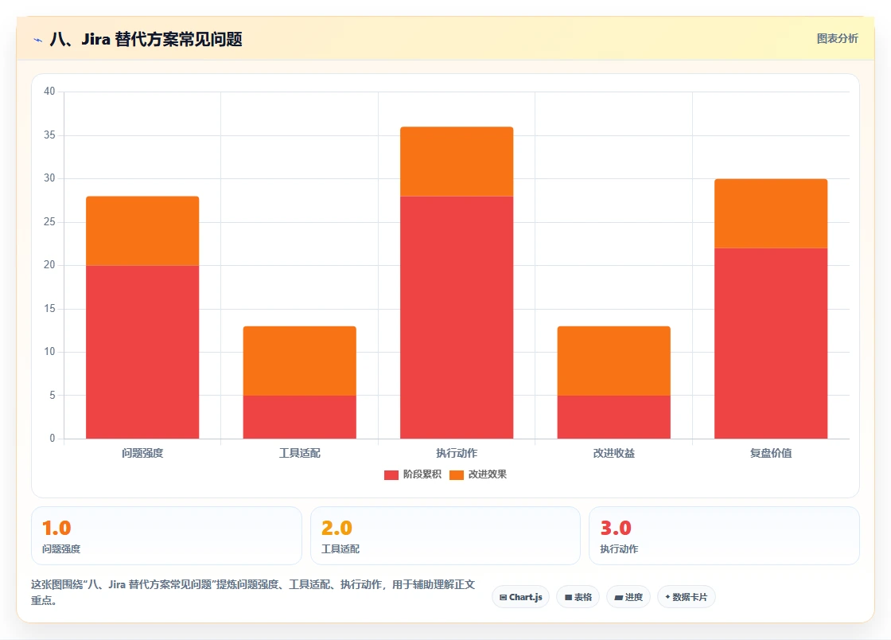891x640 pixels.
Task: Click the y-axis value 15
Action: coord(49,309)
